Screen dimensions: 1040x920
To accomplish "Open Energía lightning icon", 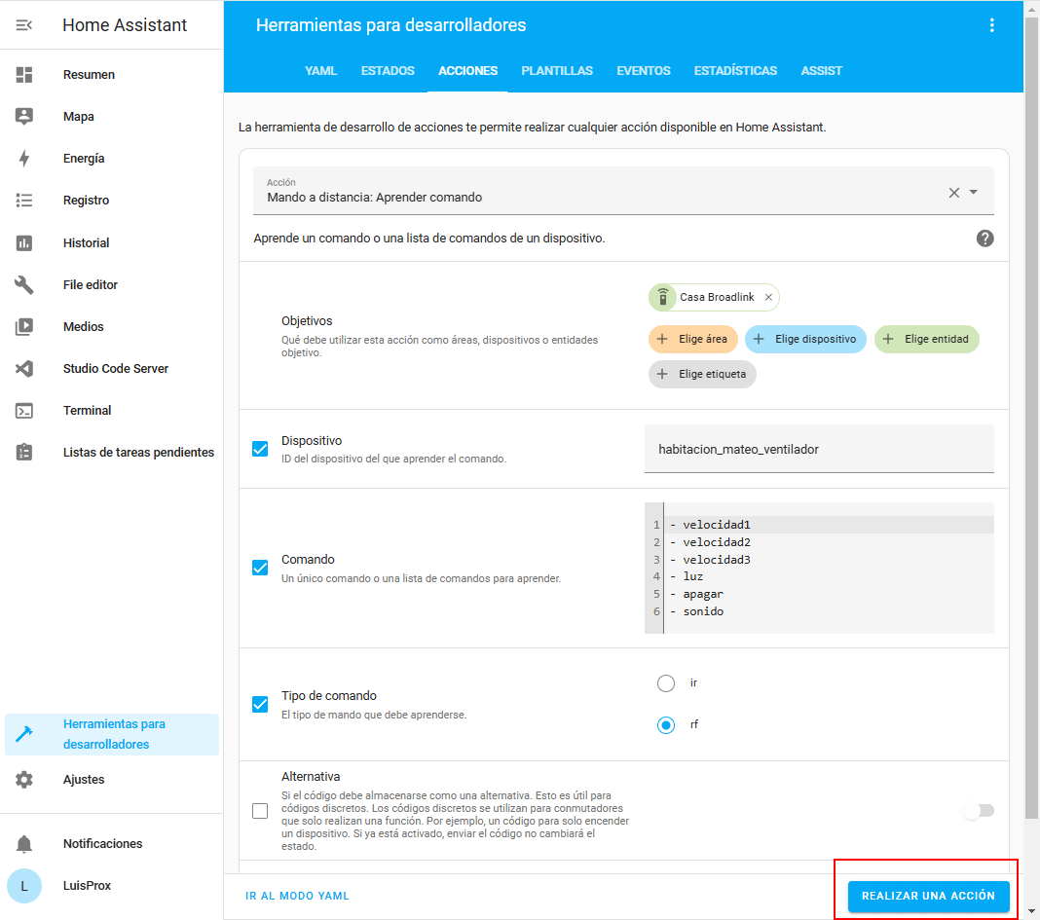I will tap(24, 158).
